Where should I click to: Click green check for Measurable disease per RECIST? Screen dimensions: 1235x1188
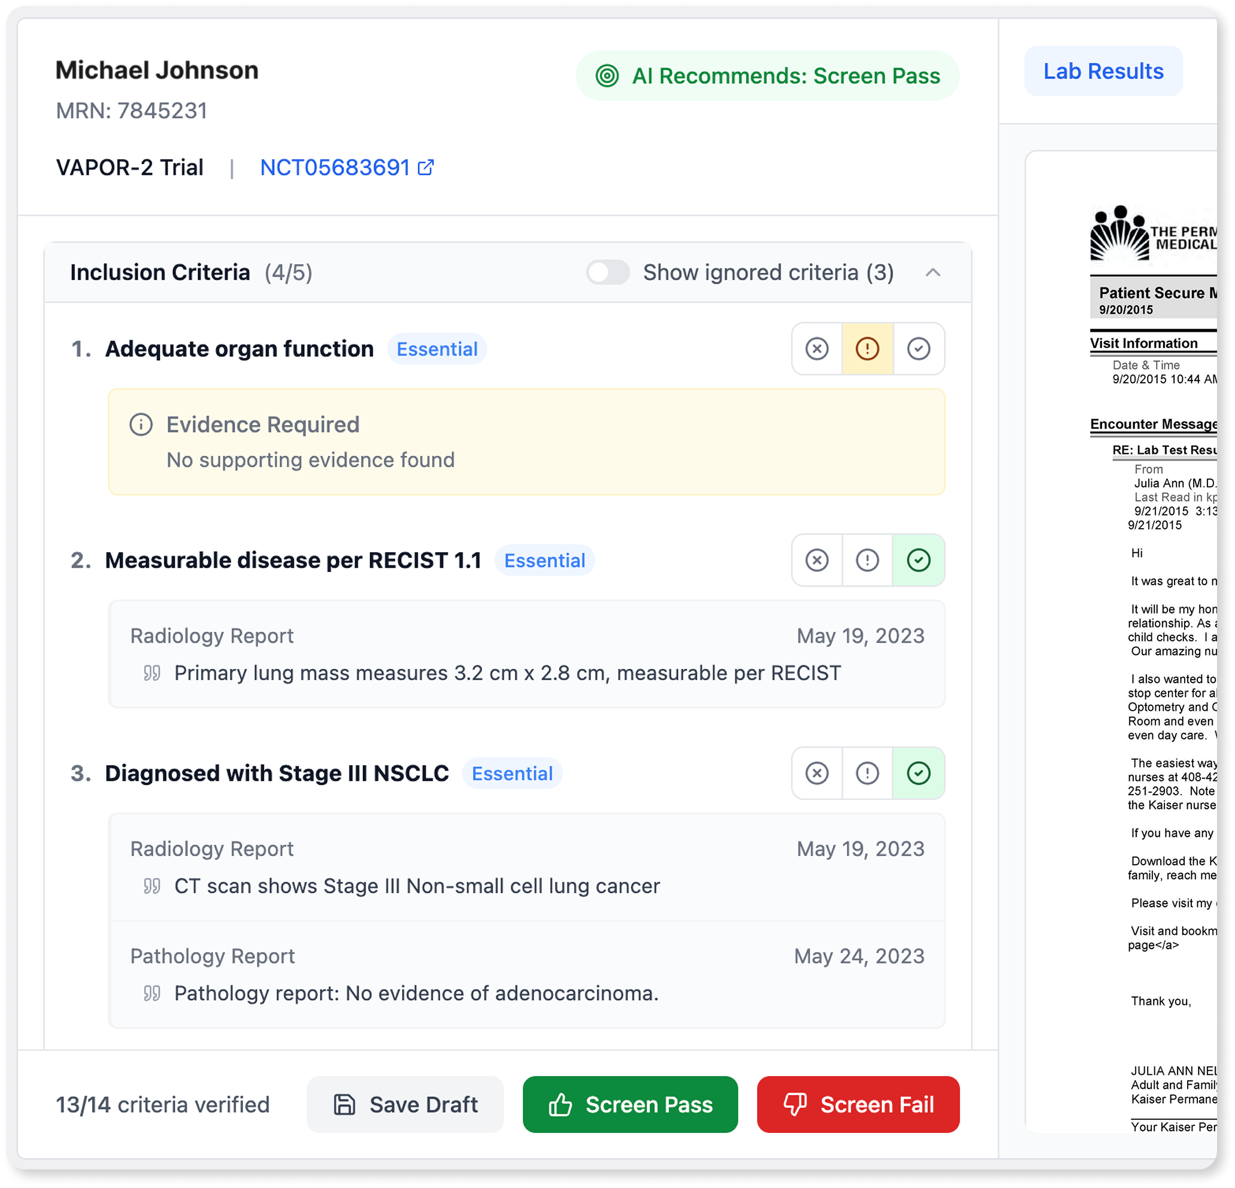click(x=918, y=560)
